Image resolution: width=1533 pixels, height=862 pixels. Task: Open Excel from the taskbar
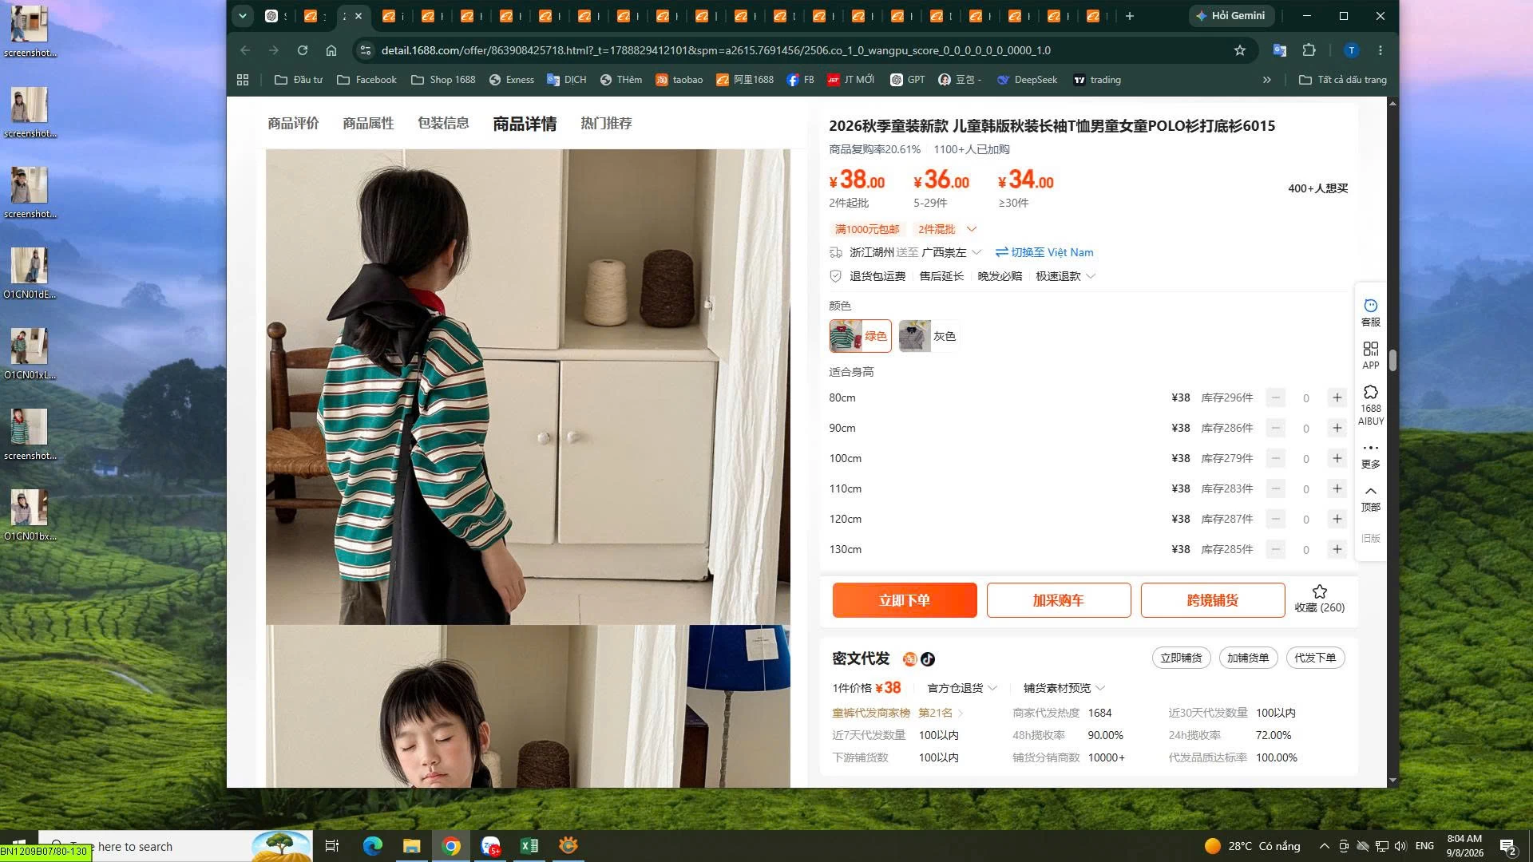529,846
